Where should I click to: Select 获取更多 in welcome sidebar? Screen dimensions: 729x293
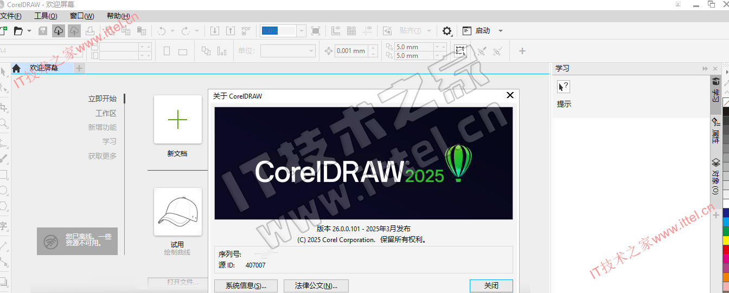[x=103, y=156]
